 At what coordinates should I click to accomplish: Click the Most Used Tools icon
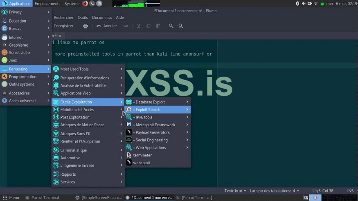tap(56, 69)
